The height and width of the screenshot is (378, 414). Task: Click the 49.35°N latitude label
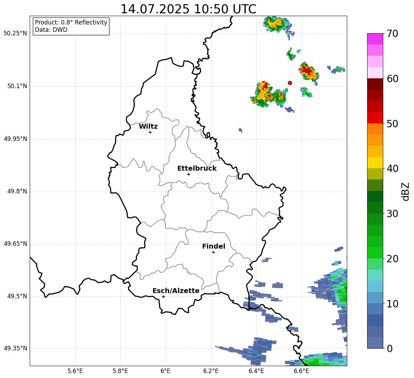click(15, 348)
